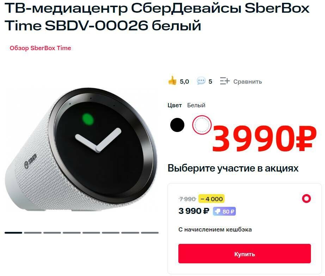Click the product title heading

157,17
